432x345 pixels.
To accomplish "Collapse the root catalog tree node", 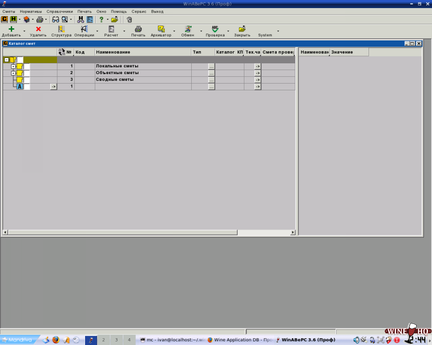I will pos(6,60).
